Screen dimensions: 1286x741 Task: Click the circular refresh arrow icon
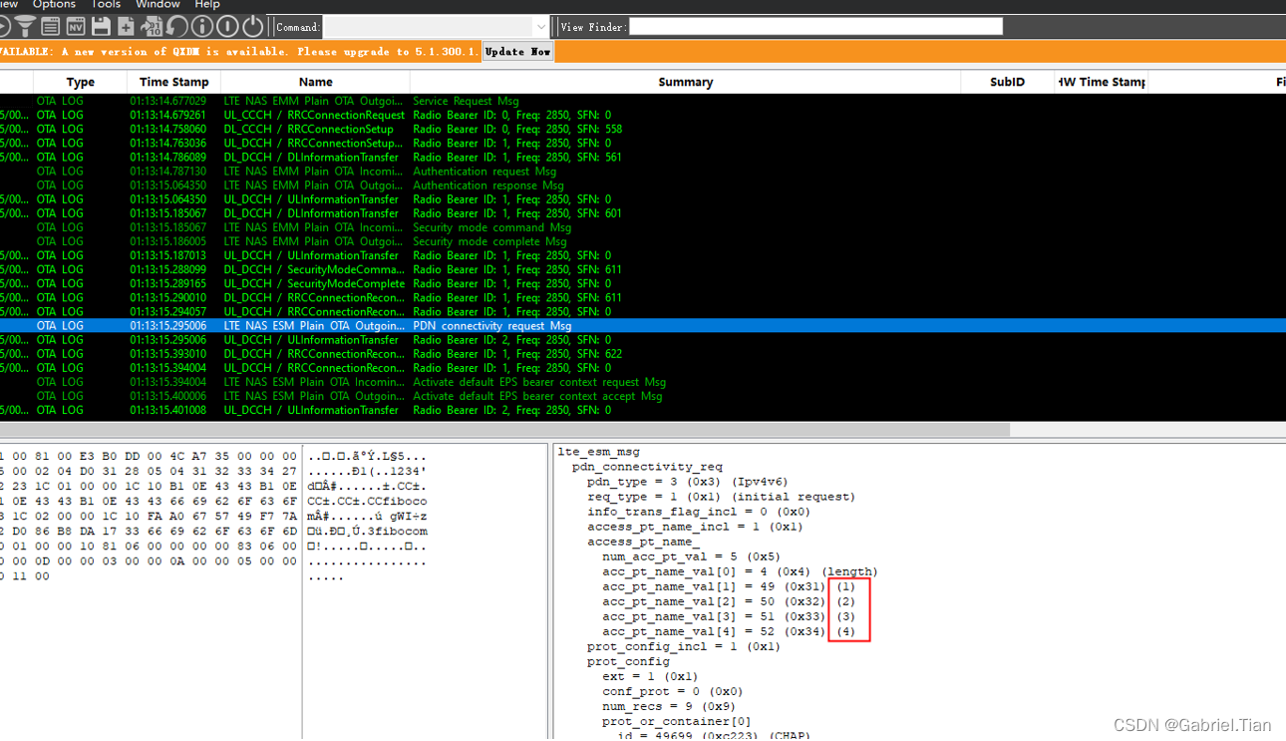pyautogui.click(x=177, y=27)
